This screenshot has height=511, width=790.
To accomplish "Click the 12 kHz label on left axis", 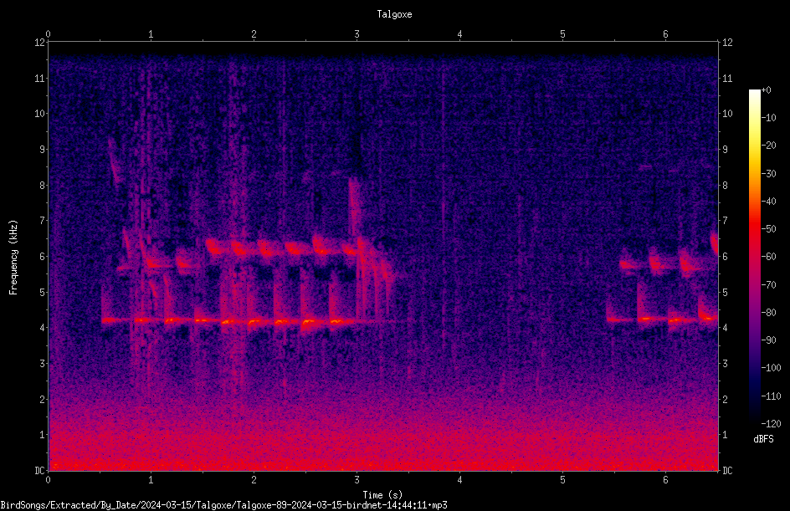I will click(40, 43).
